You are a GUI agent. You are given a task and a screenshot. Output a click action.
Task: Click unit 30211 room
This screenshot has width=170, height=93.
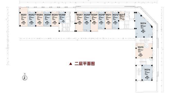point(108,21)
